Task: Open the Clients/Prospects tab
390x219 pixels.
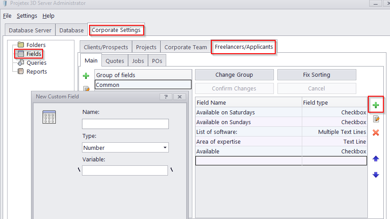Action: [x=106, y=47]
